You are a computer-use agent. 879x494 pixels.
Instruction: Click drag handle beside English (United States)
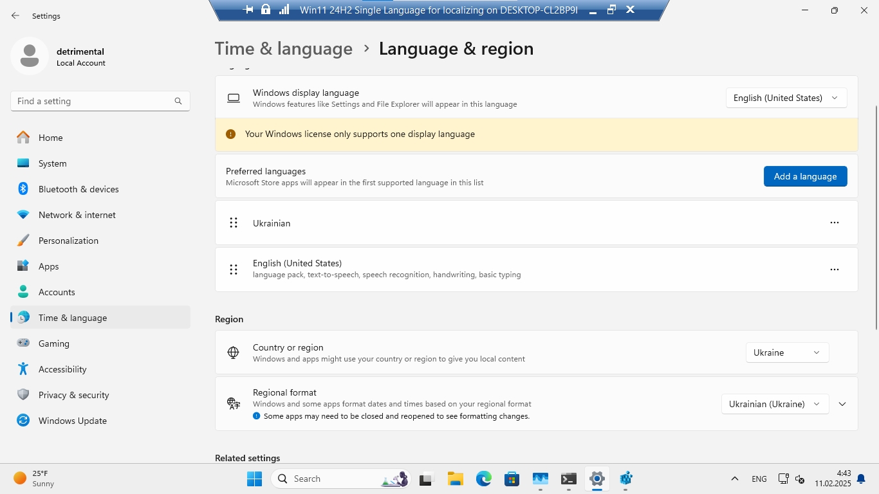234,270
